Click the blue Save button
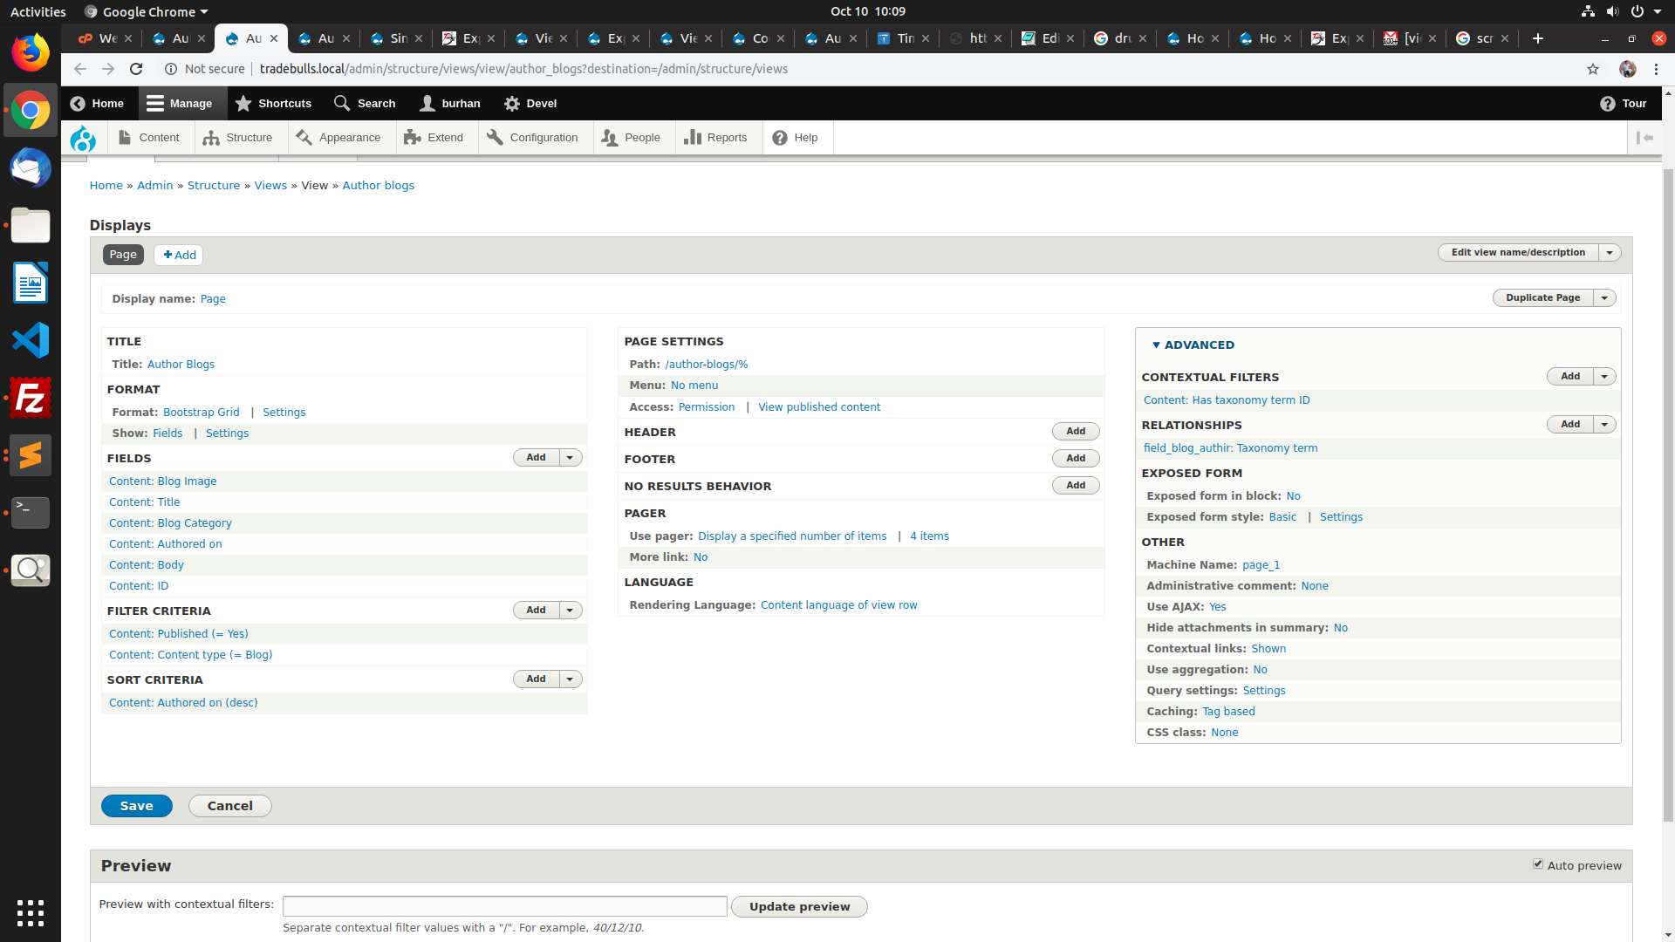Viewport: 1675px width, 942px height. coord(136,806)
